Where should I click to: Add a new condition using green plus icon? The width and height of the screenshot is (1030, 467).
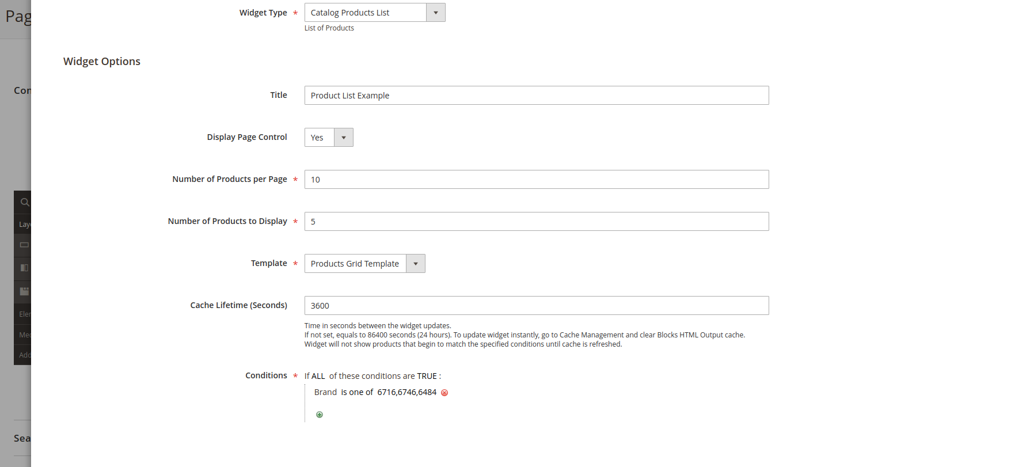319,414
